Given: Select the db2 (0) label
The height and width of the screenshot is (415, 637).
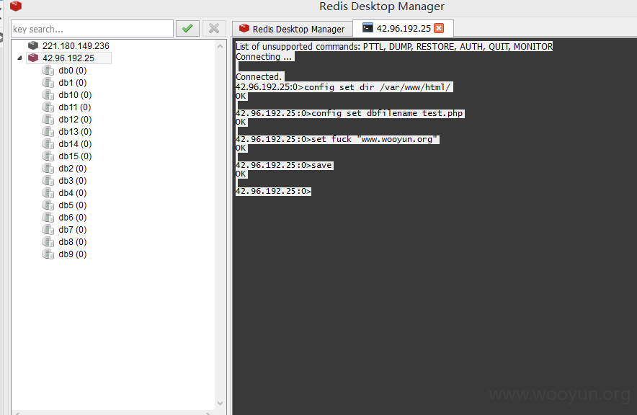Looking at the screenshot, I should [x=72, y=168].
